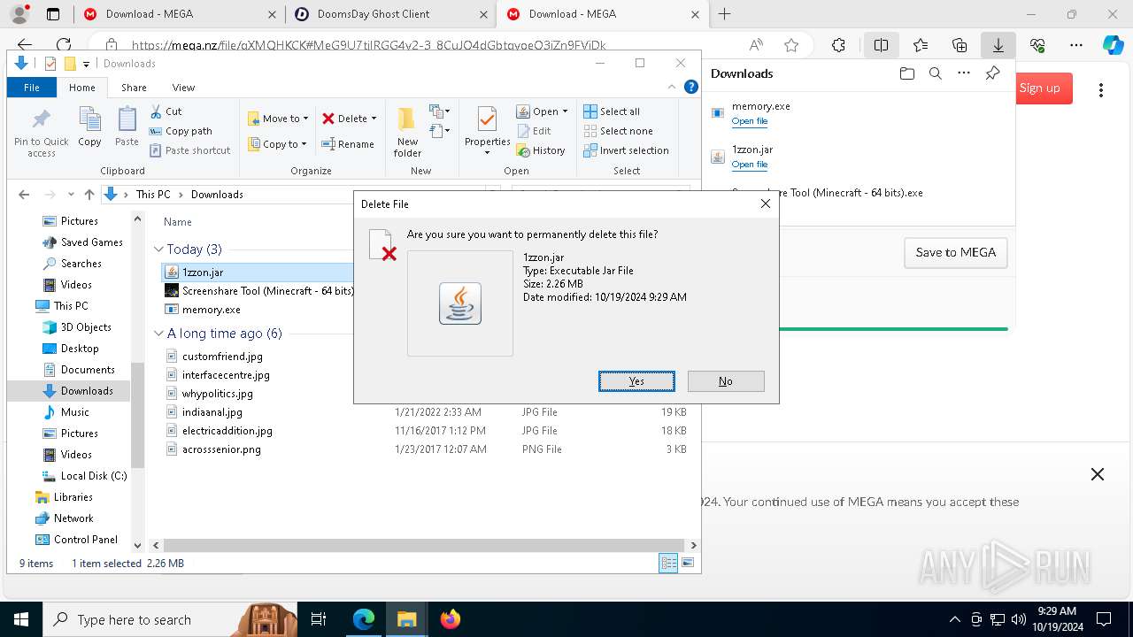Image resolution: width=1133 pixels, height=637 pixels.
Task: Select Music in navigation pane
Action: [x=74, y=412]
